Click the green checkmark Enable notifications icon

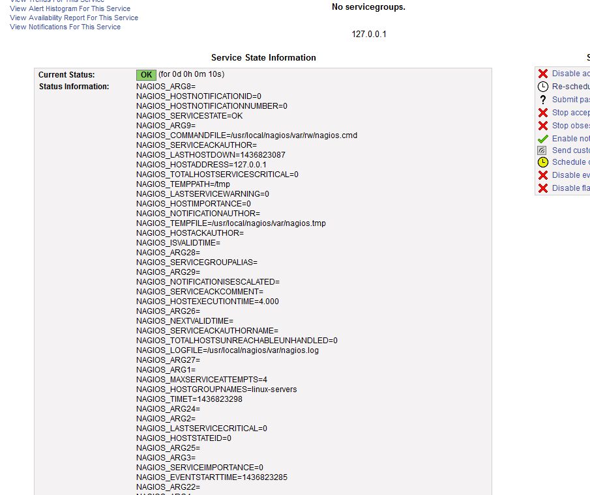pos(542,139)
